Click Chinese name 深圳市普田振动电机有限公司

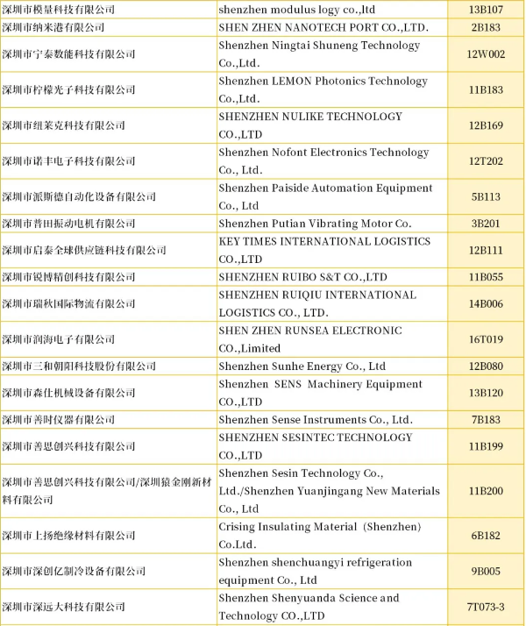[x=68, y=224]
